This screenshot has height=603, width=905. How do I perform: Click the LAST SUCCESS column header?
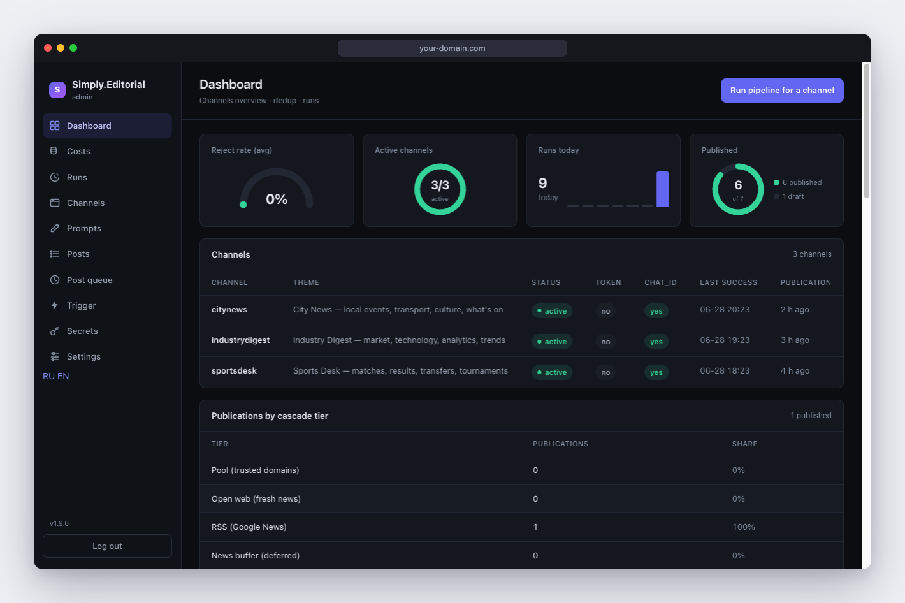coord(728,282)
